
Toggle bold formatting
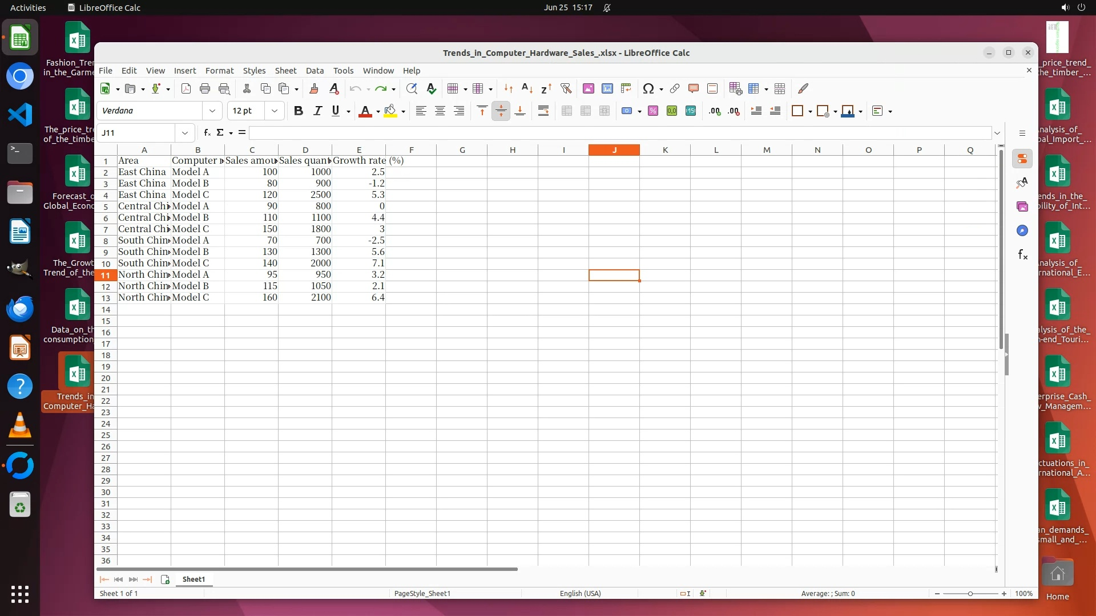coord(298,111)
